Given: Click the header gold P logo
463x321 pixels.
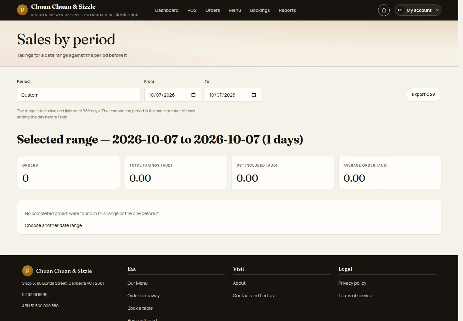Looking at the screenshot, I should coord(23,10).
